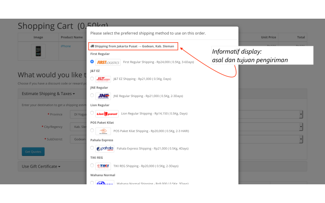Click the First Logistics logo
The image size is (325, 203).
click(108, 62)
